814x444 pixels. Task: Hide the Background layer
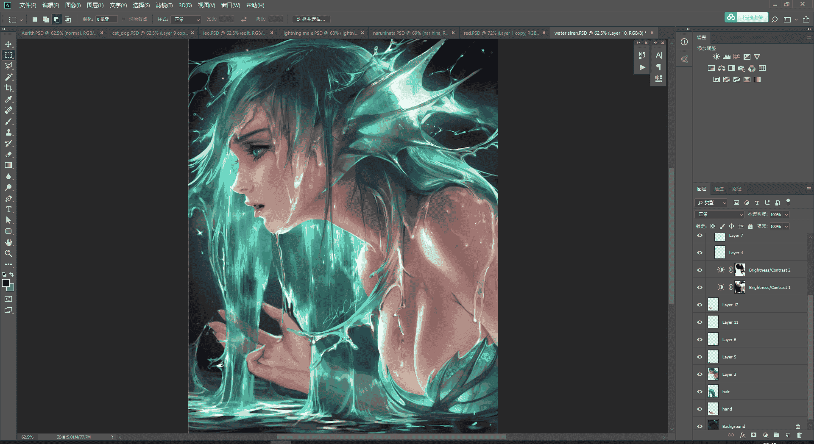click(700, 426)
